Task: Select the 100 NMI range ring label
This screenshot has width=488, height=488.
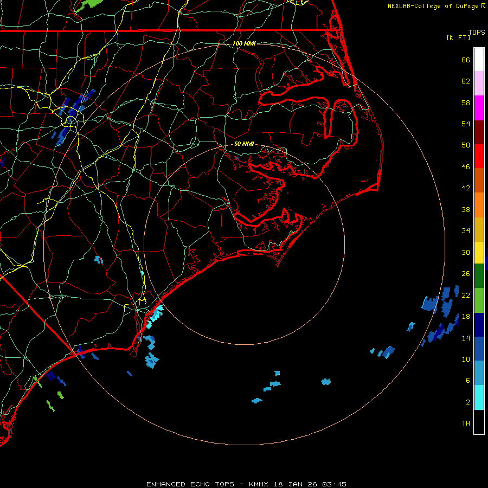Action: pos(244,43)
